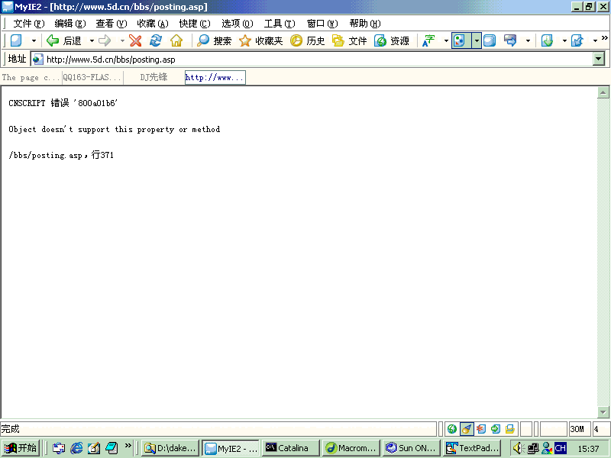Click the globe icon in status bar
Image resolution: width=611 pixels, height=458 pixels.
tap(452, 429)
